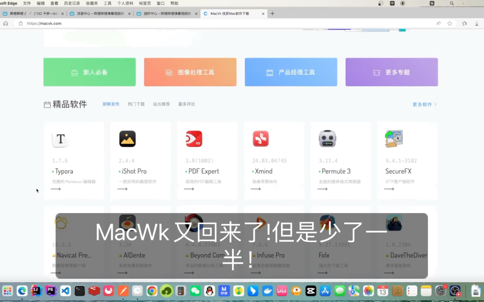Launch Google Chrome from the dock

[152, 291]
